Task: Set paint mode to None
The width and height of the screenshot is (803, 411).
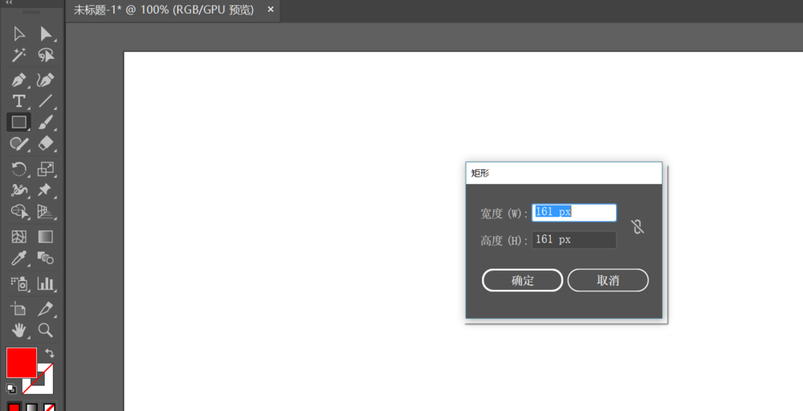Action: point(49,408)
